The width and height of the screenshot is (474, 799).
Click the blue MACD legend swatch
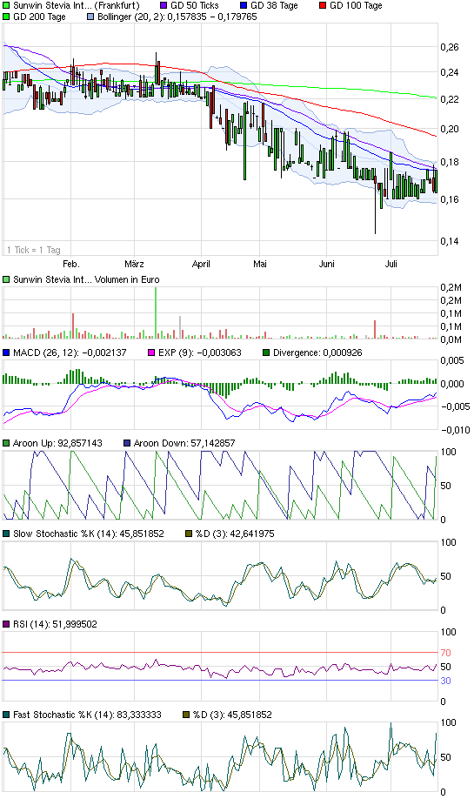[6, 352]
